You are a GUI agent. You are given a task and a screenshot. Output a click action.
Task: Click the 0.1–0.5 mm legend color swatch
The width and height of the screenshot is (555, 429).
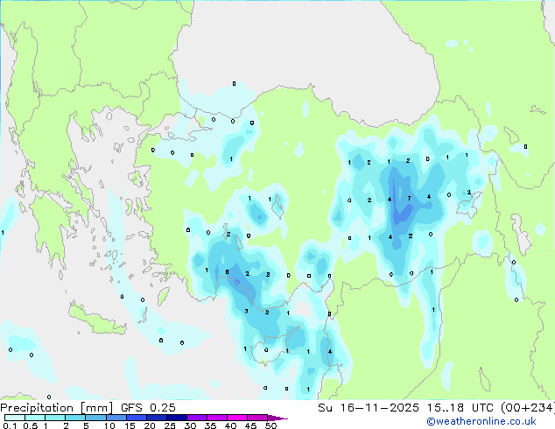click(x=15, y=418)
